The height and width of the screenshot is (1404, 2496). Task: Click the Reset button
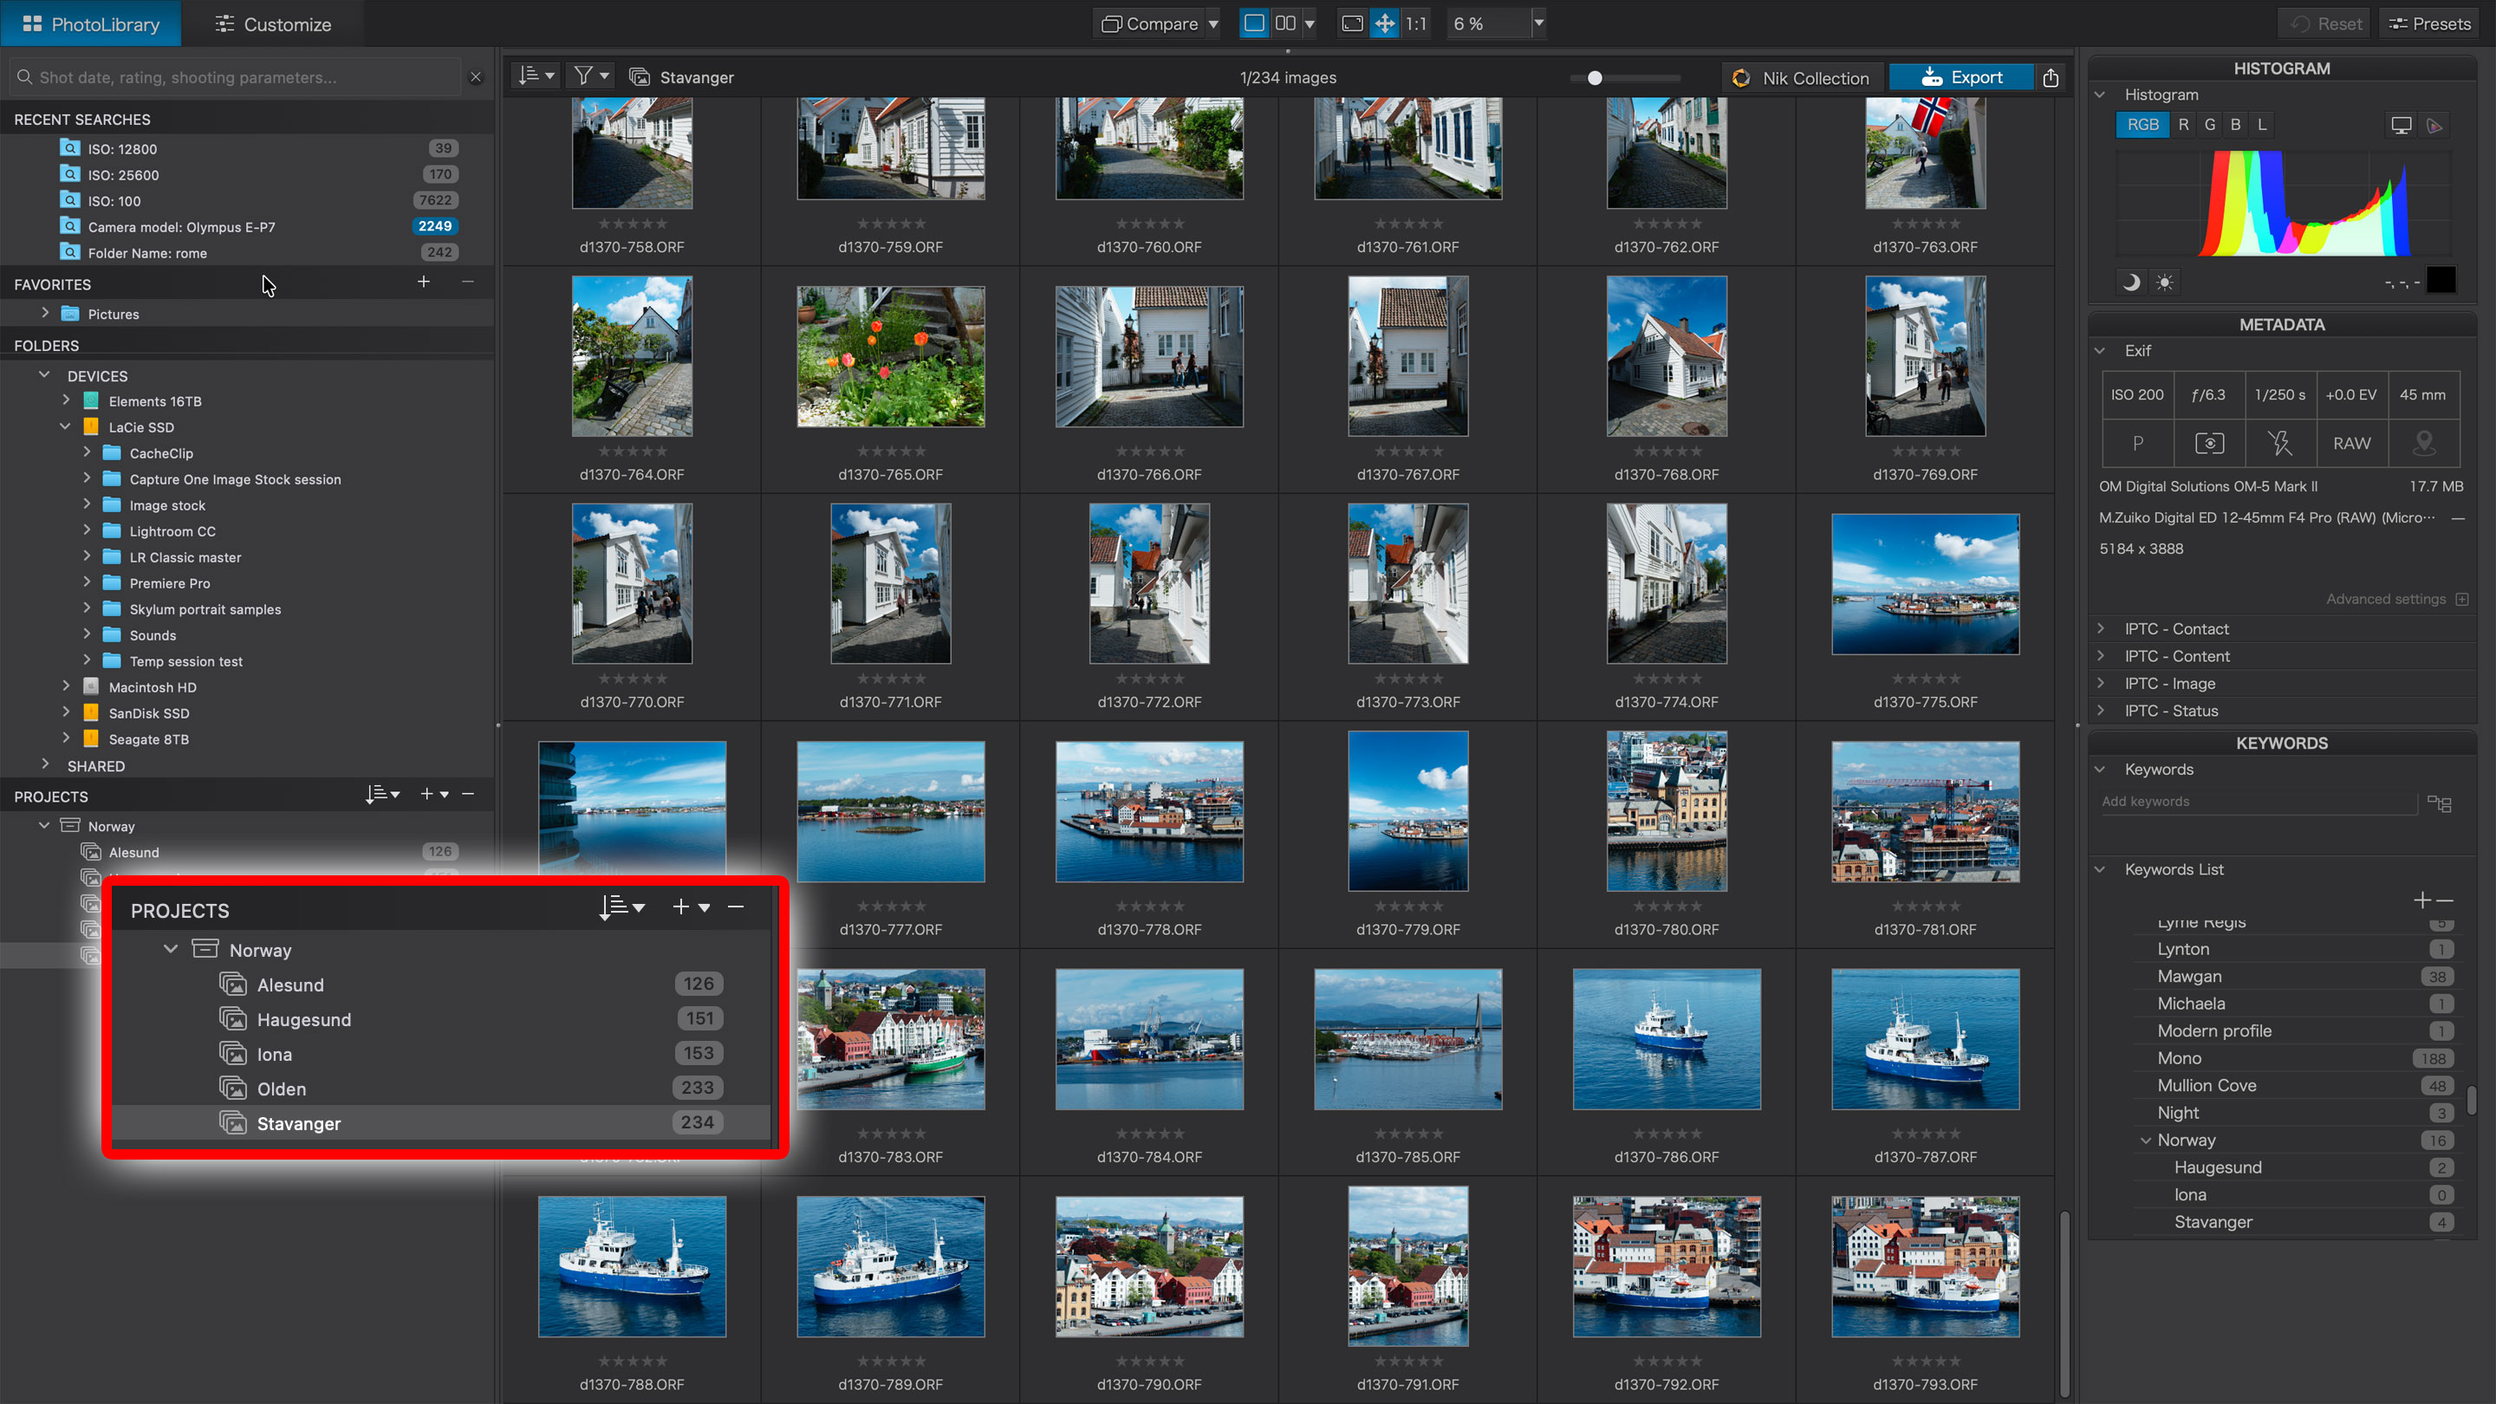pos(2324,23)
